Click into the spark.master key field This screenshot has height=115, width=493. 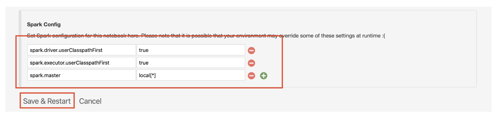click(x=81, y=75)
